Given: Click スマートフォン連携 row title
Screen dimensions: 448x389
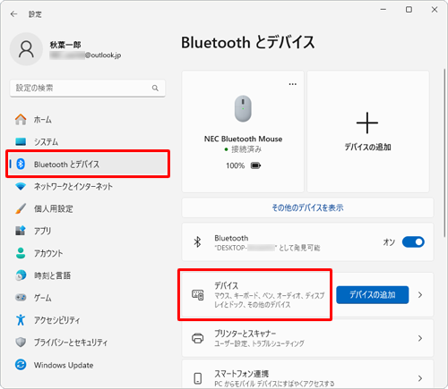Looking at the screenshot, I should coord(242,374).
